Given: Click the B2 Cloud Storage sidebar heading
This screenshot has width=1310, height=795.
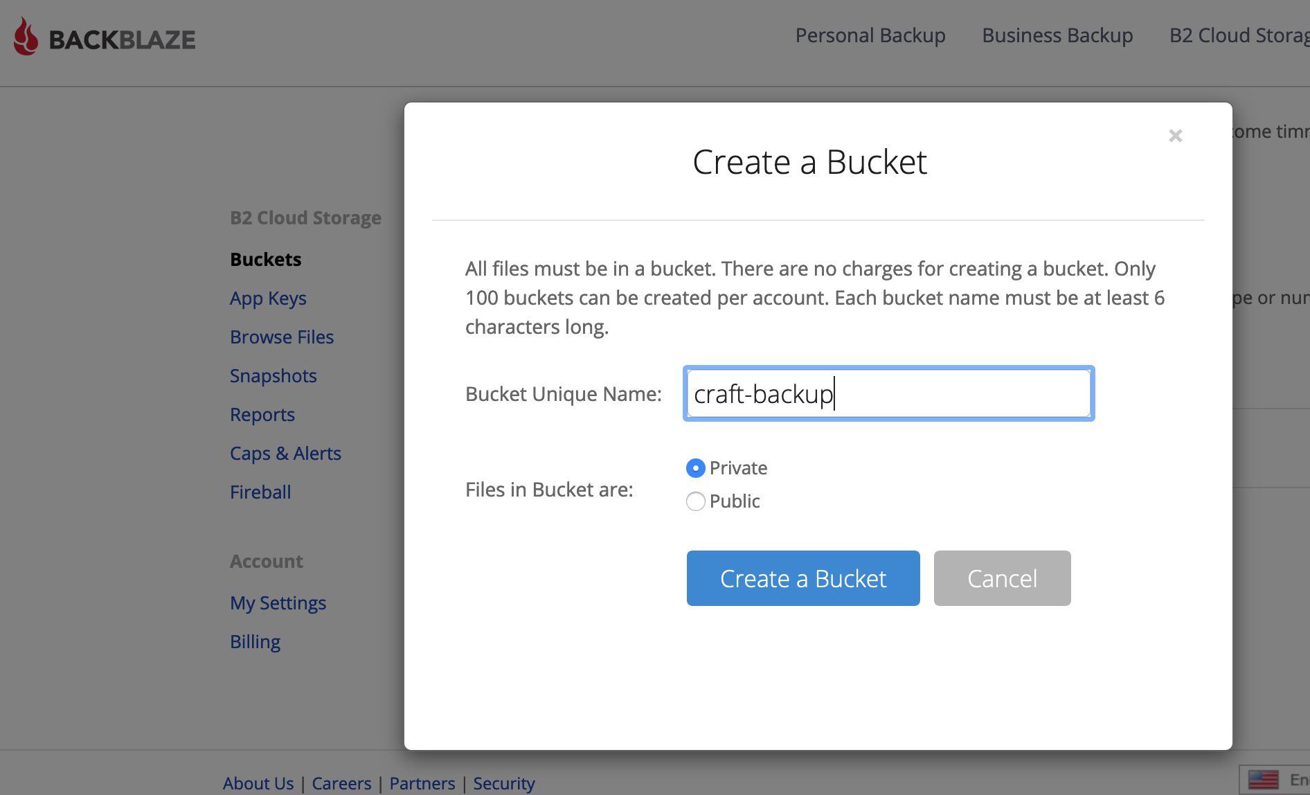Looking at the screenshot, I should pyautogui.click(x=305, y=218).
